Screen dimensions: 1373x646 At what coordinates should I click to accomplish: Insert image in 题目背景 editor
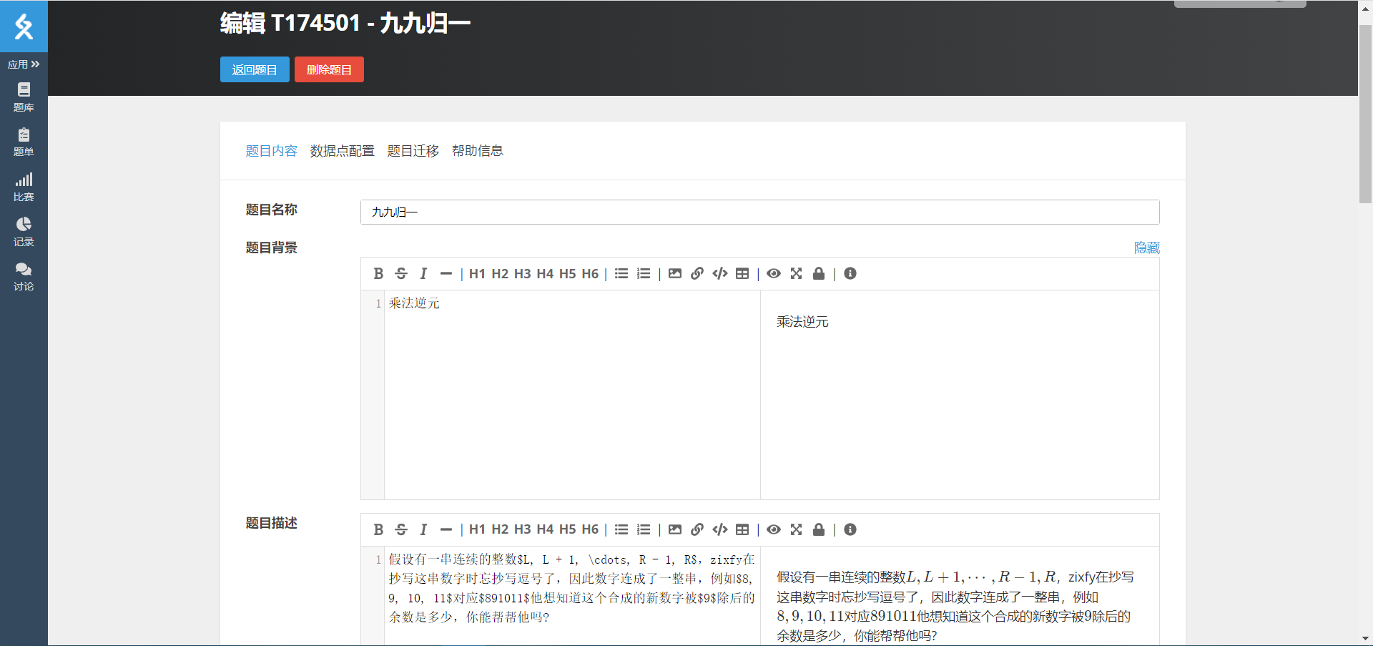[675, 273]
